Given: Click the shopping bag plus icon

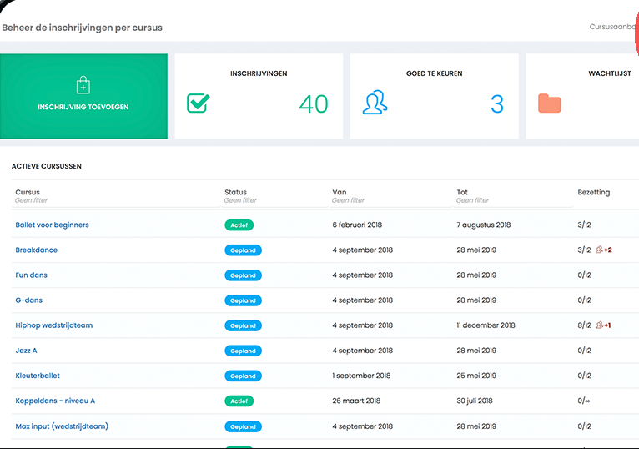Looking at the screenshot, I should click(83, 85).
